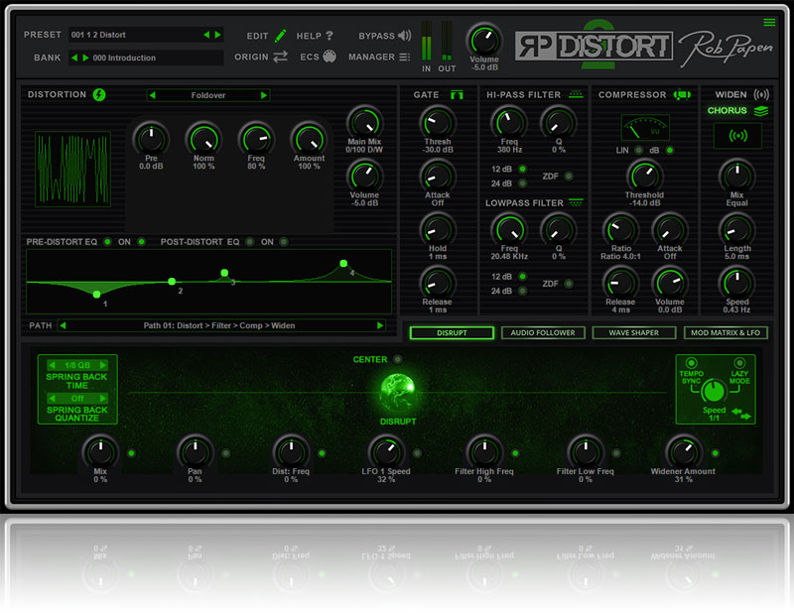Toggle the Lowpass Filter ZDF option
Screen dimensions: 794x613
569,284
